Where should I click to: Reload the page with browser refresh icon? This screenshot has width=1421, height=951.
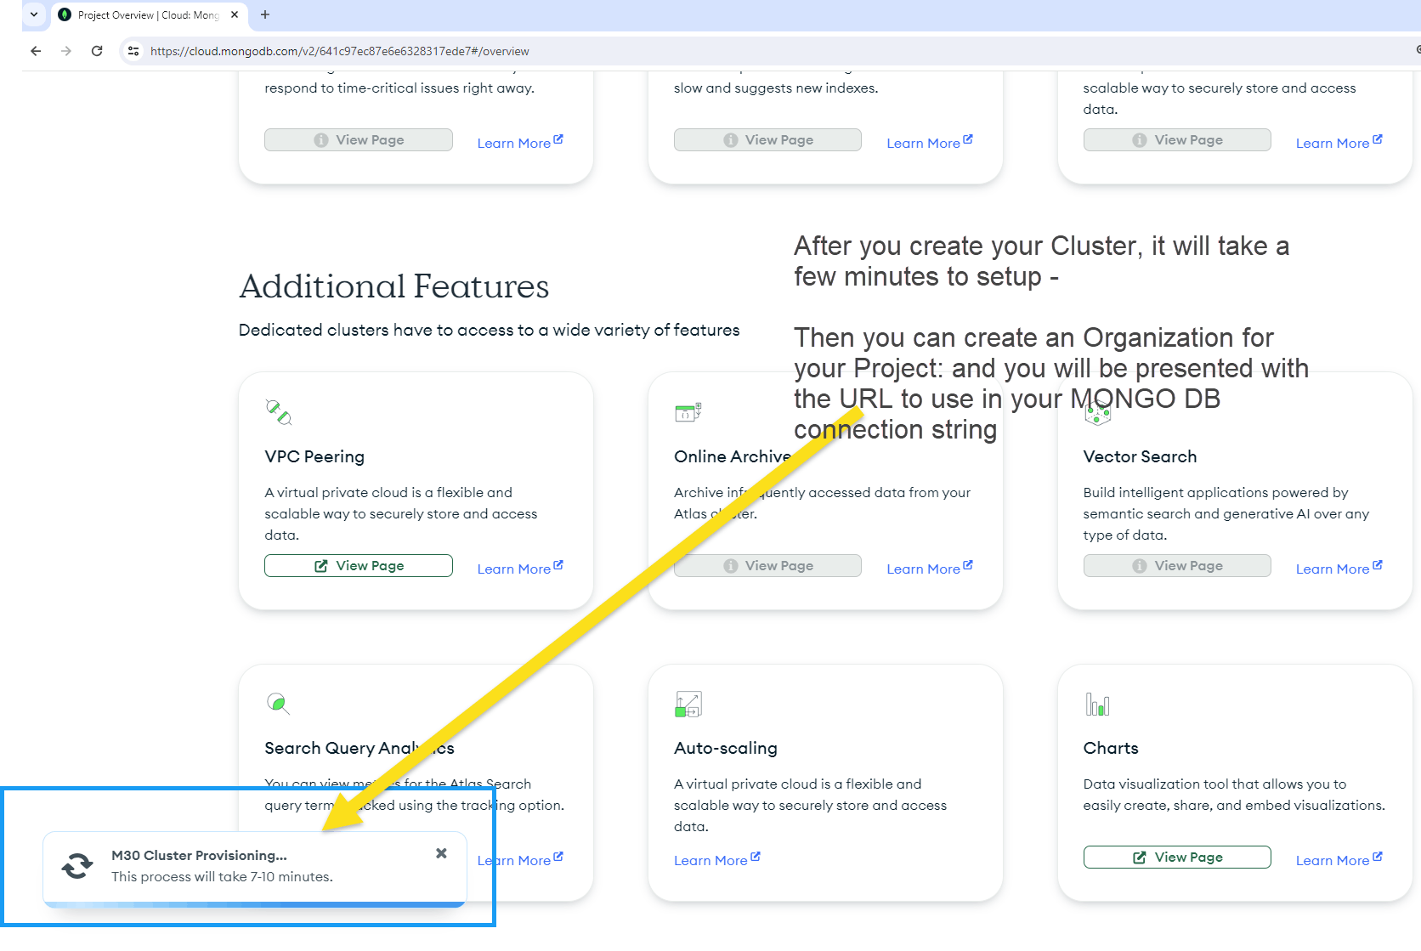tap(97, 51)
